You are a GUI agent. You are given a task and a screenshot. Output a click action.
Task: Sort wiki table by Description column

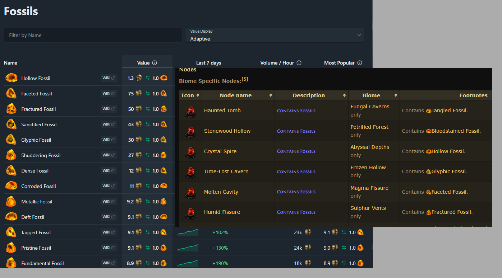click(312, 95)
